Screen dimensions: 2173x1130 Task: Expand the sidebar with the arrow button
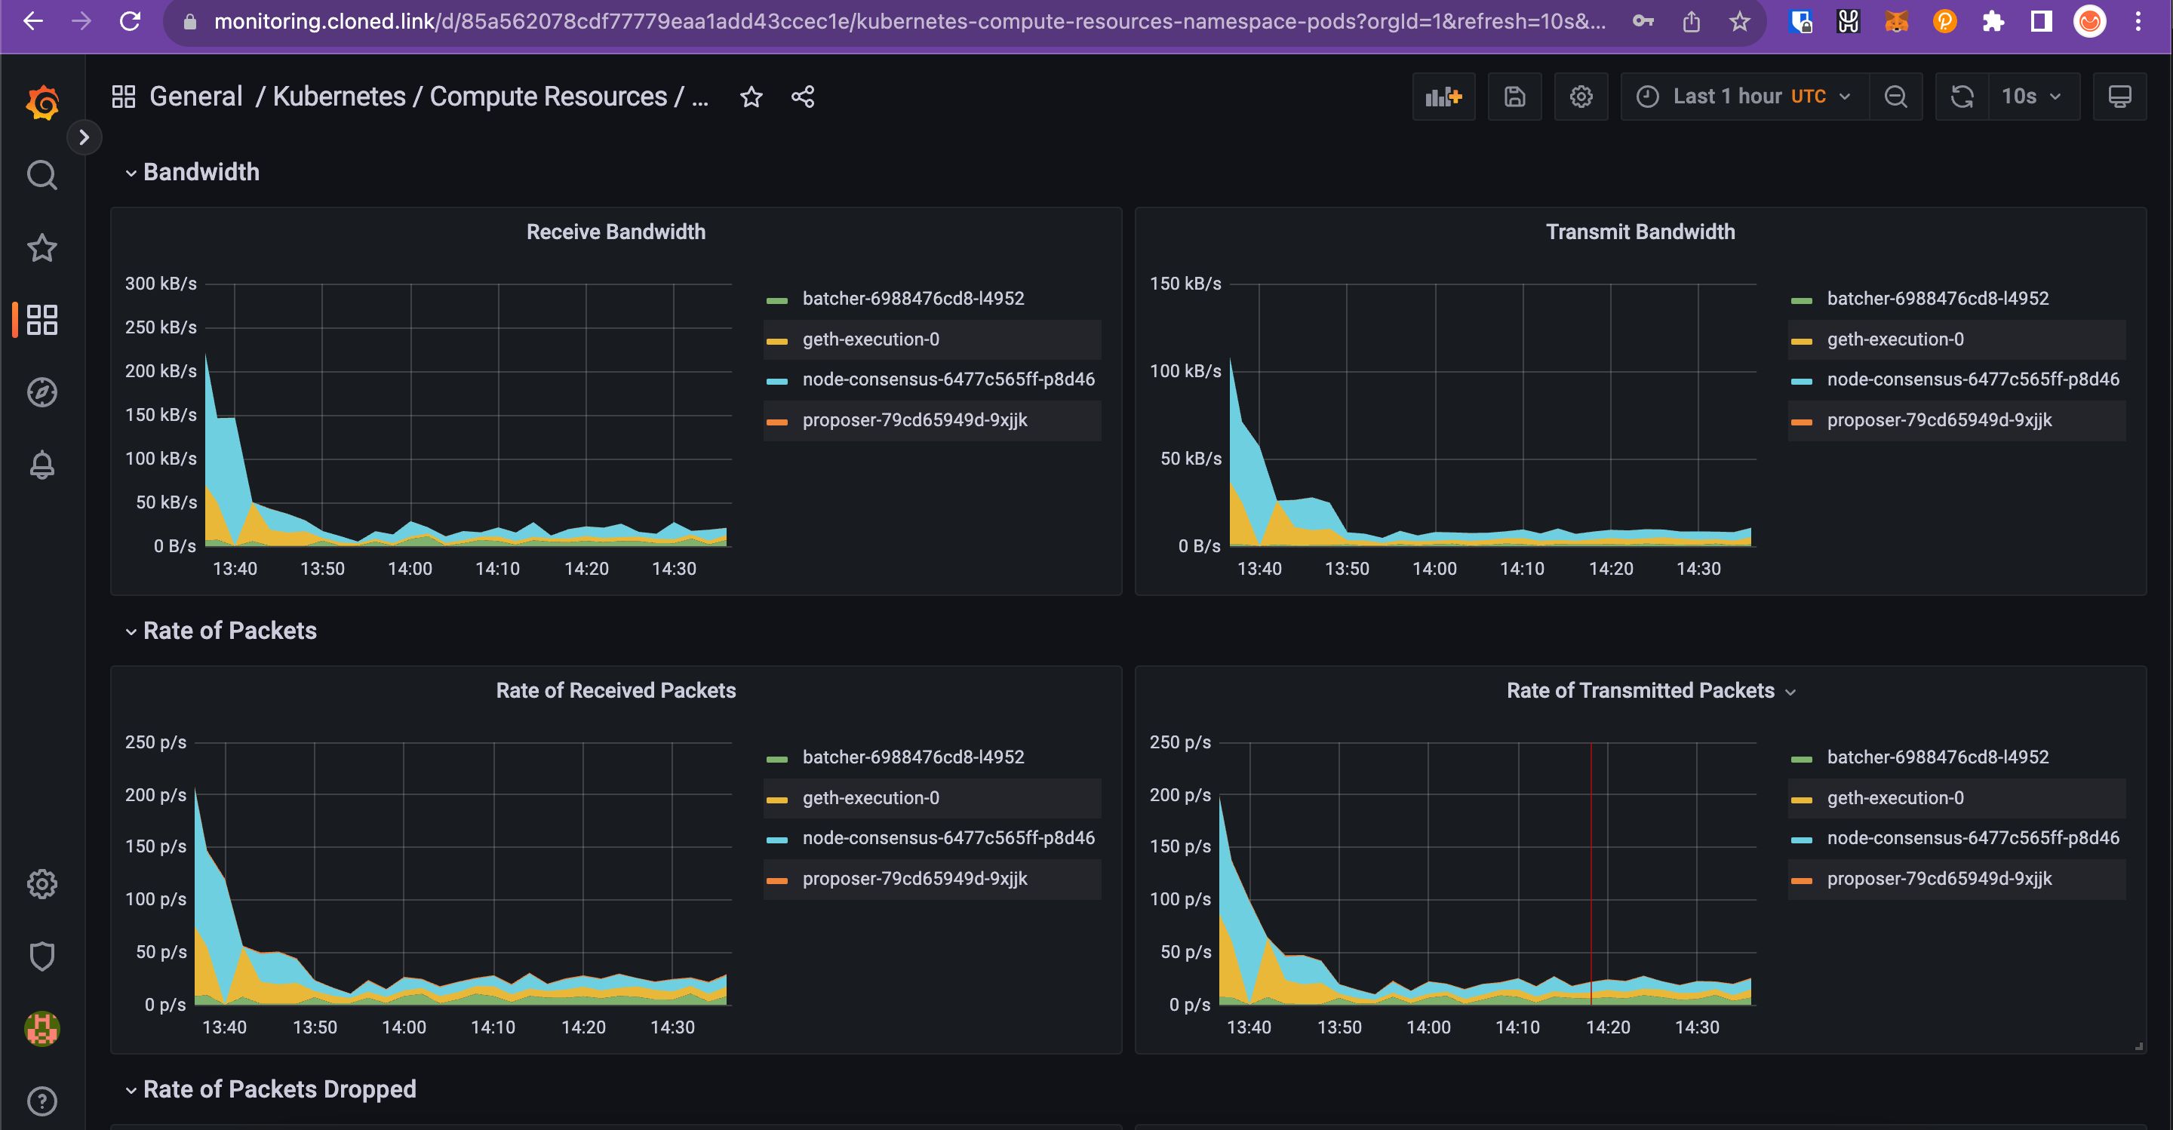[84, 137]
